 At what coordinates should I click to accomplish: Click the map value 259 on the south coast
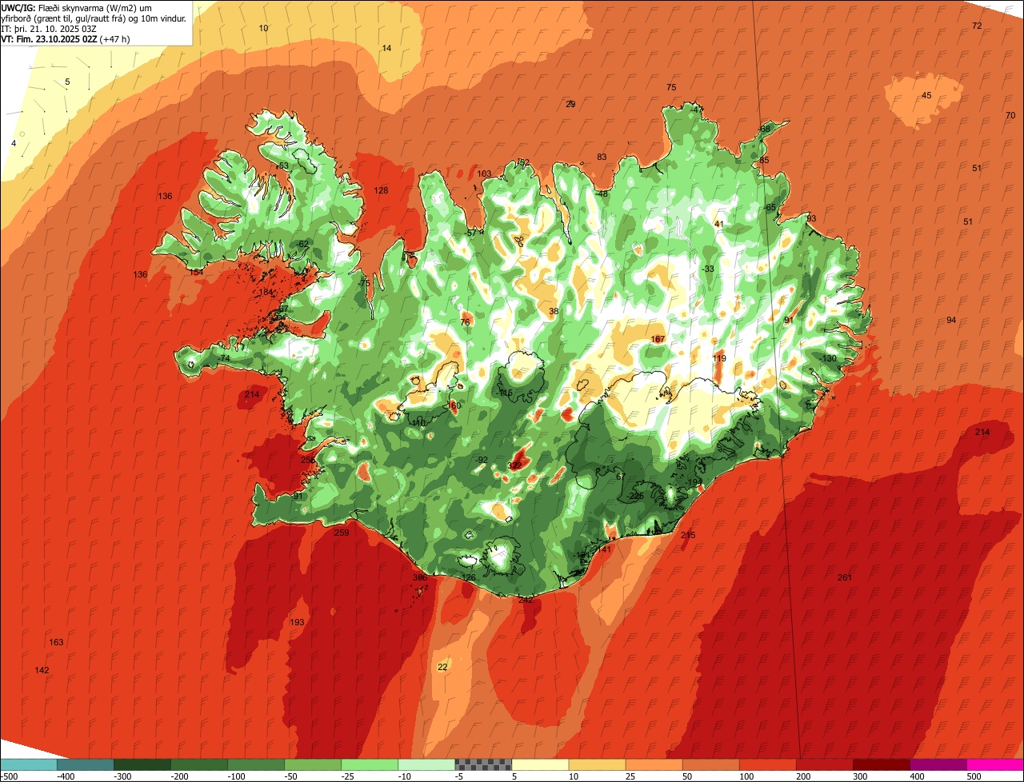[x=342, y=533]
